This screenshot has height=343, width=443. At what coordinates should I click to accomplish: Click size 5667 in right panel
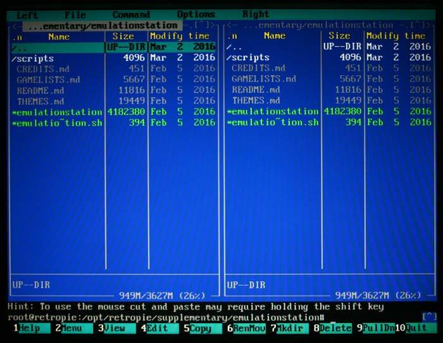coord(351,79)
